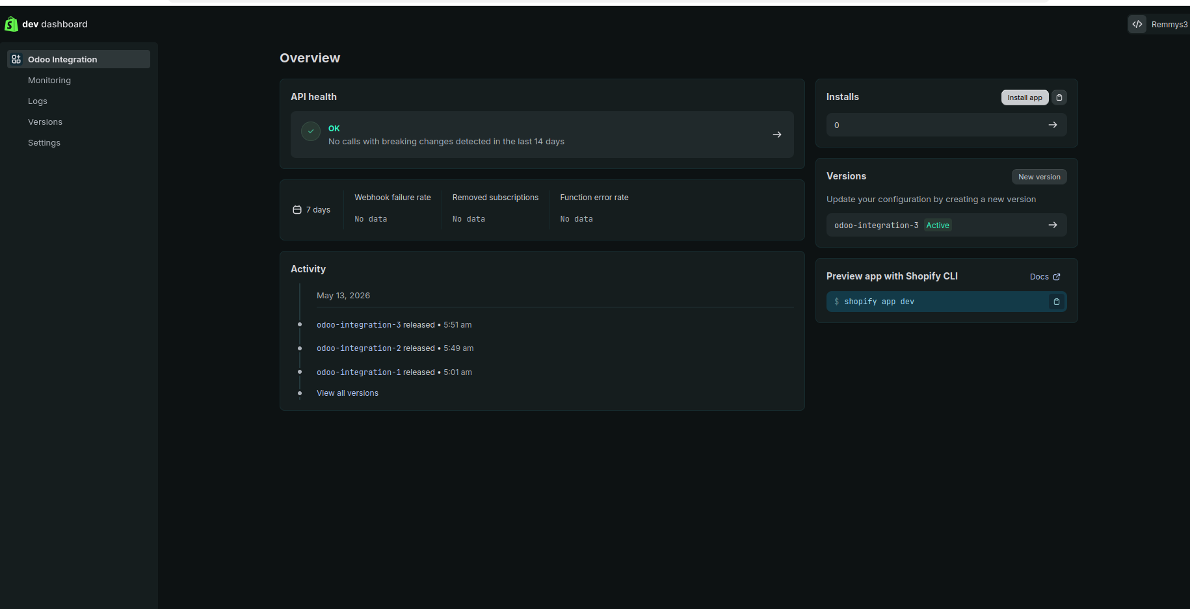Click No data under Function error rate
Screen dimensions: 1190x609
tap(577, 219)
